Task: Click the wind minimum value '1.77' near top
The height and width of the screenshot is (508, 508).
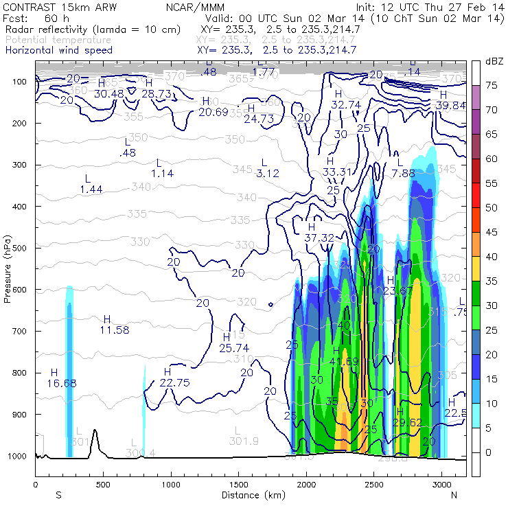Action: pyautogui.click(x=264, y=72)
